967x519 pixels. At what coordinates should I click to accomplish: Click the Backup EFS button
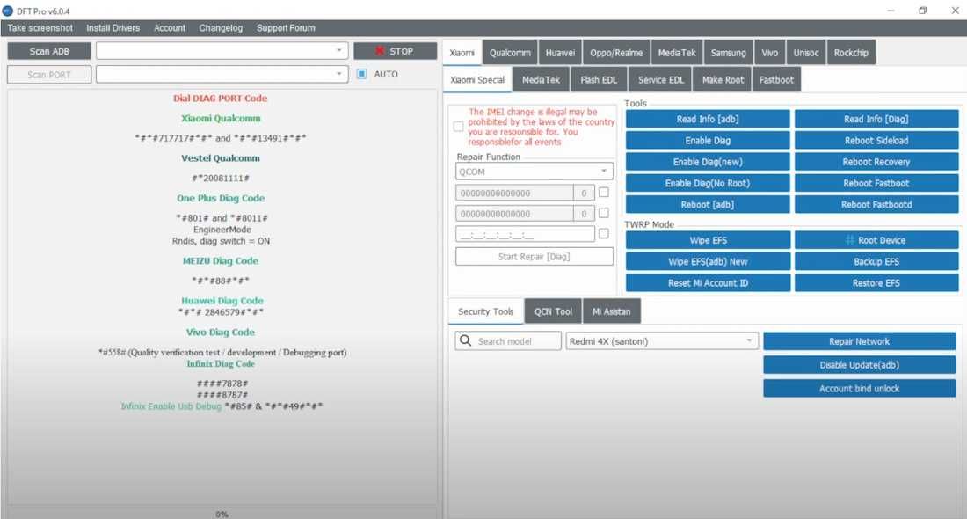(876, 261)
